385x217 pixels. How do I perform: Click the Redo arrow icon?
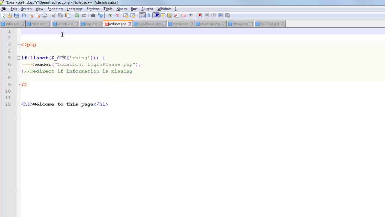pyautogui.click(x=84, y=15)
